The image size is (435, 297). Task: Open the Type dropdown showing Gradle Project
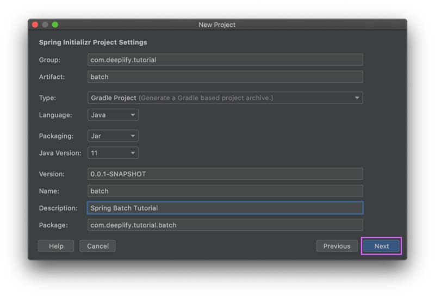click(225, 98)
